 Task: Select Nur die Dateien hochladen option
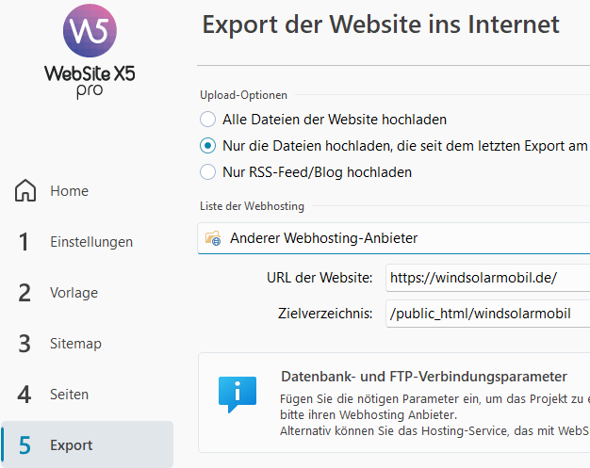point(207,145)
